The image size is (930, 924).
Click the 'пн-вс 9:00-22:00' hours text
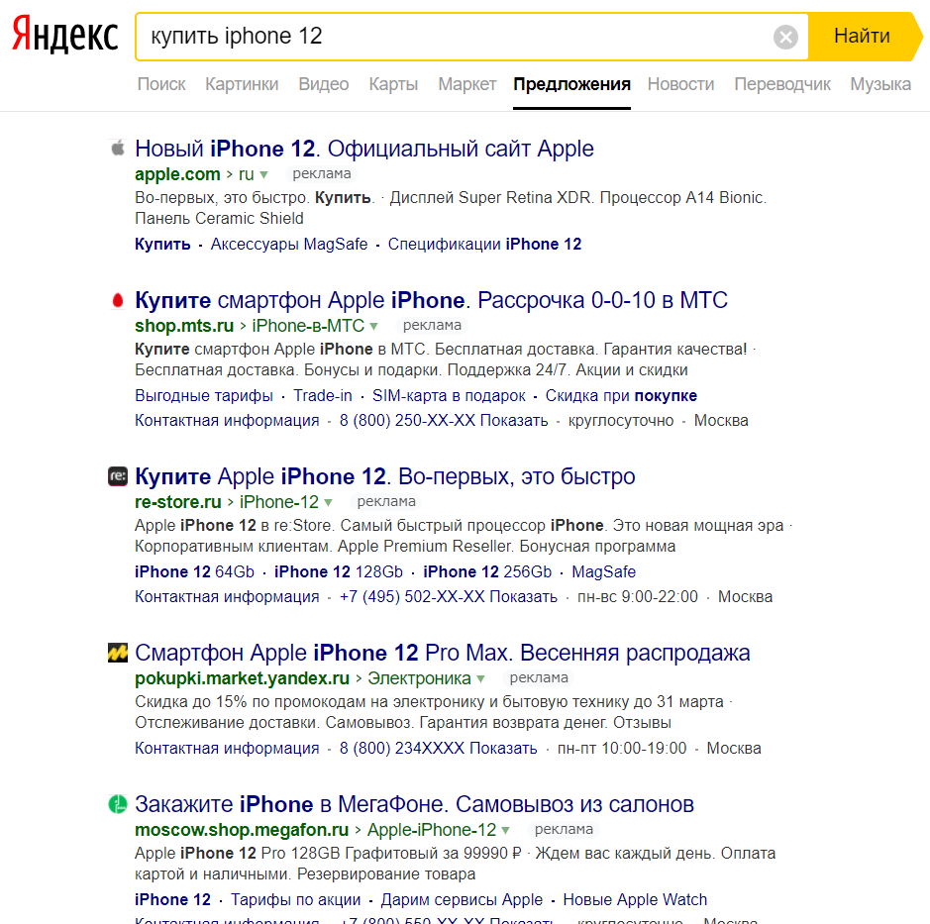click(638, 596)
